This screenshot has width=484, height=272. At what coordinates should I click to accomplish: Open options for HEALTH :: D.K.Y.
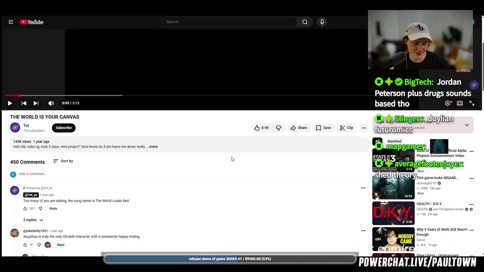coord(472,204)
